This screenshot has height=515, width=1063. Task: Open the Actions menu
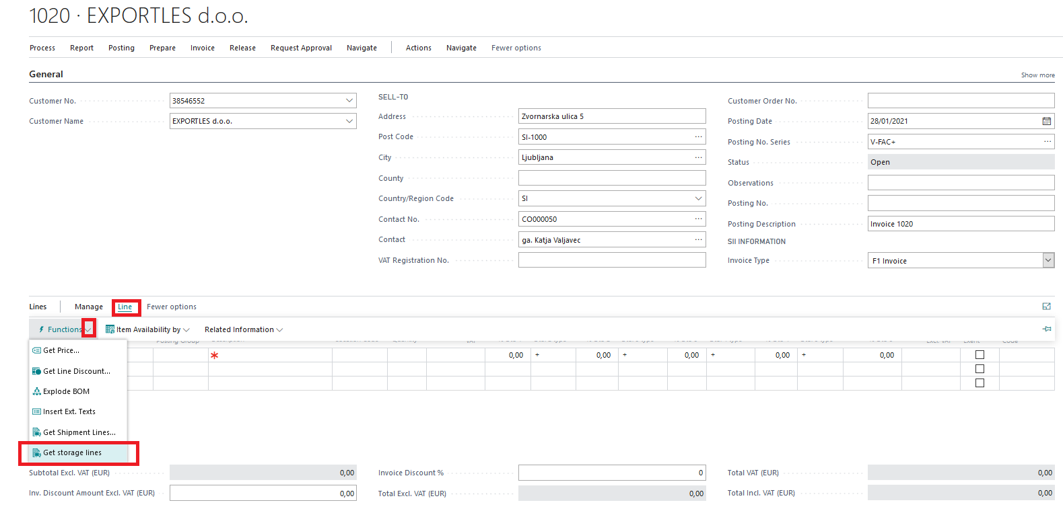[418, 48]
